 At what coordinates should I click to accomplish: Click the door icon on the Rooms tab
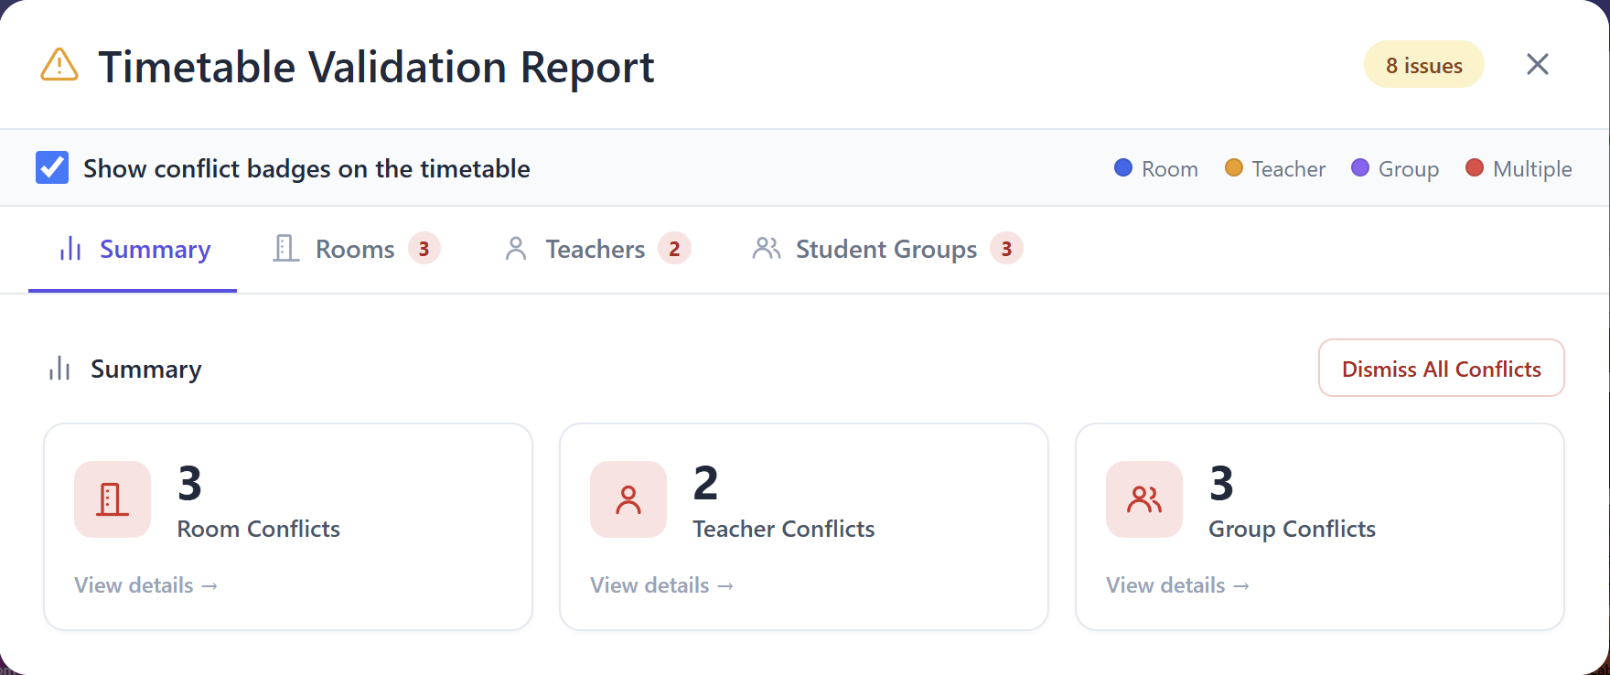click(286, 248)
